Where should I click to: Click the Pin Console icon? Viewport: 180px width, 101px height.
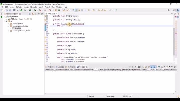click(159, 67)
